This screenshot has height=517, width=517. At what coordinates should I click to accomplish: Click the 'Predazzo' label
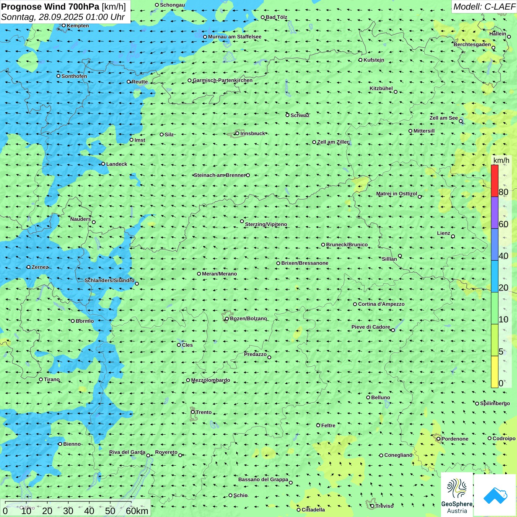[x=255, y=354]
